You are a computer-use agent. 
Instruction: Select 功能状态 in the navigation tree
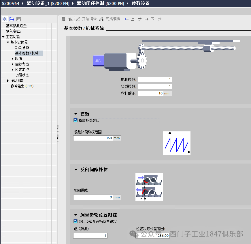[x=22, y=75]
